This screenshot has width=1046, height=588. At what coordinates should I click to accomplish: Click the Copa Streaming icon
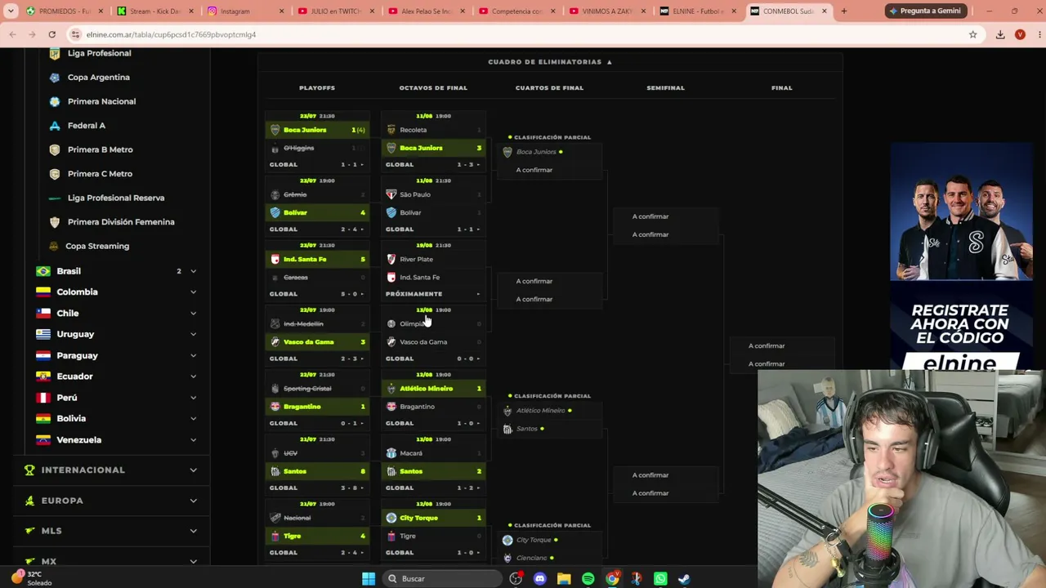pos(55,246)
